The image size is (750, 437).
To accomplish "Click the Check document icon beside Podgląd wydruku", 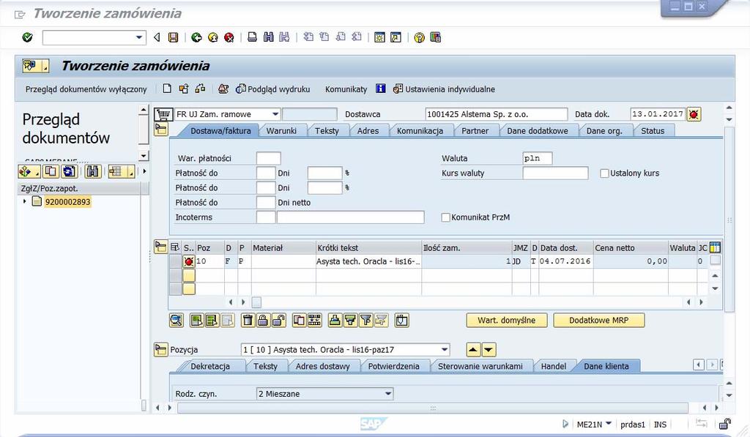I will pyautogui.click(x=223, y=89).
